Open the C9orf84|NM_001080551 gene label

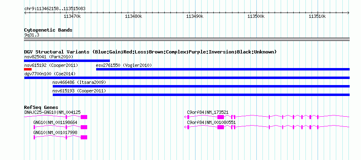coord(211,122)
